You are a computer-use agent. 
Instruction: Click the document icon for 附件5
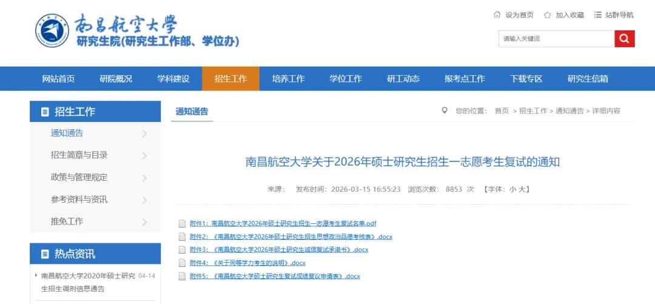pyautogui.click(x=182, y=276)
